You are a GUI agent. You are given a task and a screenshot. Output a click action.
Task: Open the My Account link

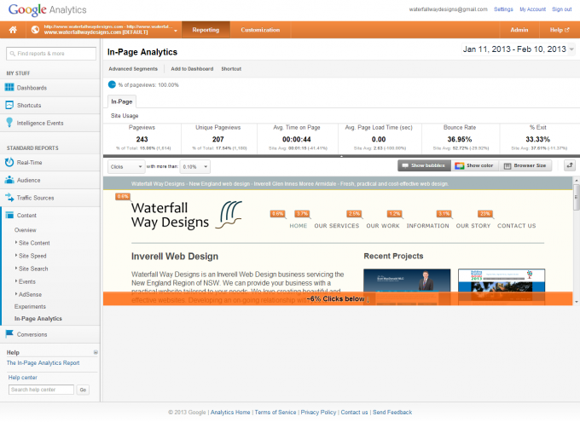(x=532, y=9)
